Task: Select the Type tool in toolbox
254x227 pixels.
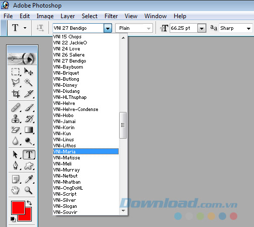Action: pyautogui.click(x=29, y=154)
